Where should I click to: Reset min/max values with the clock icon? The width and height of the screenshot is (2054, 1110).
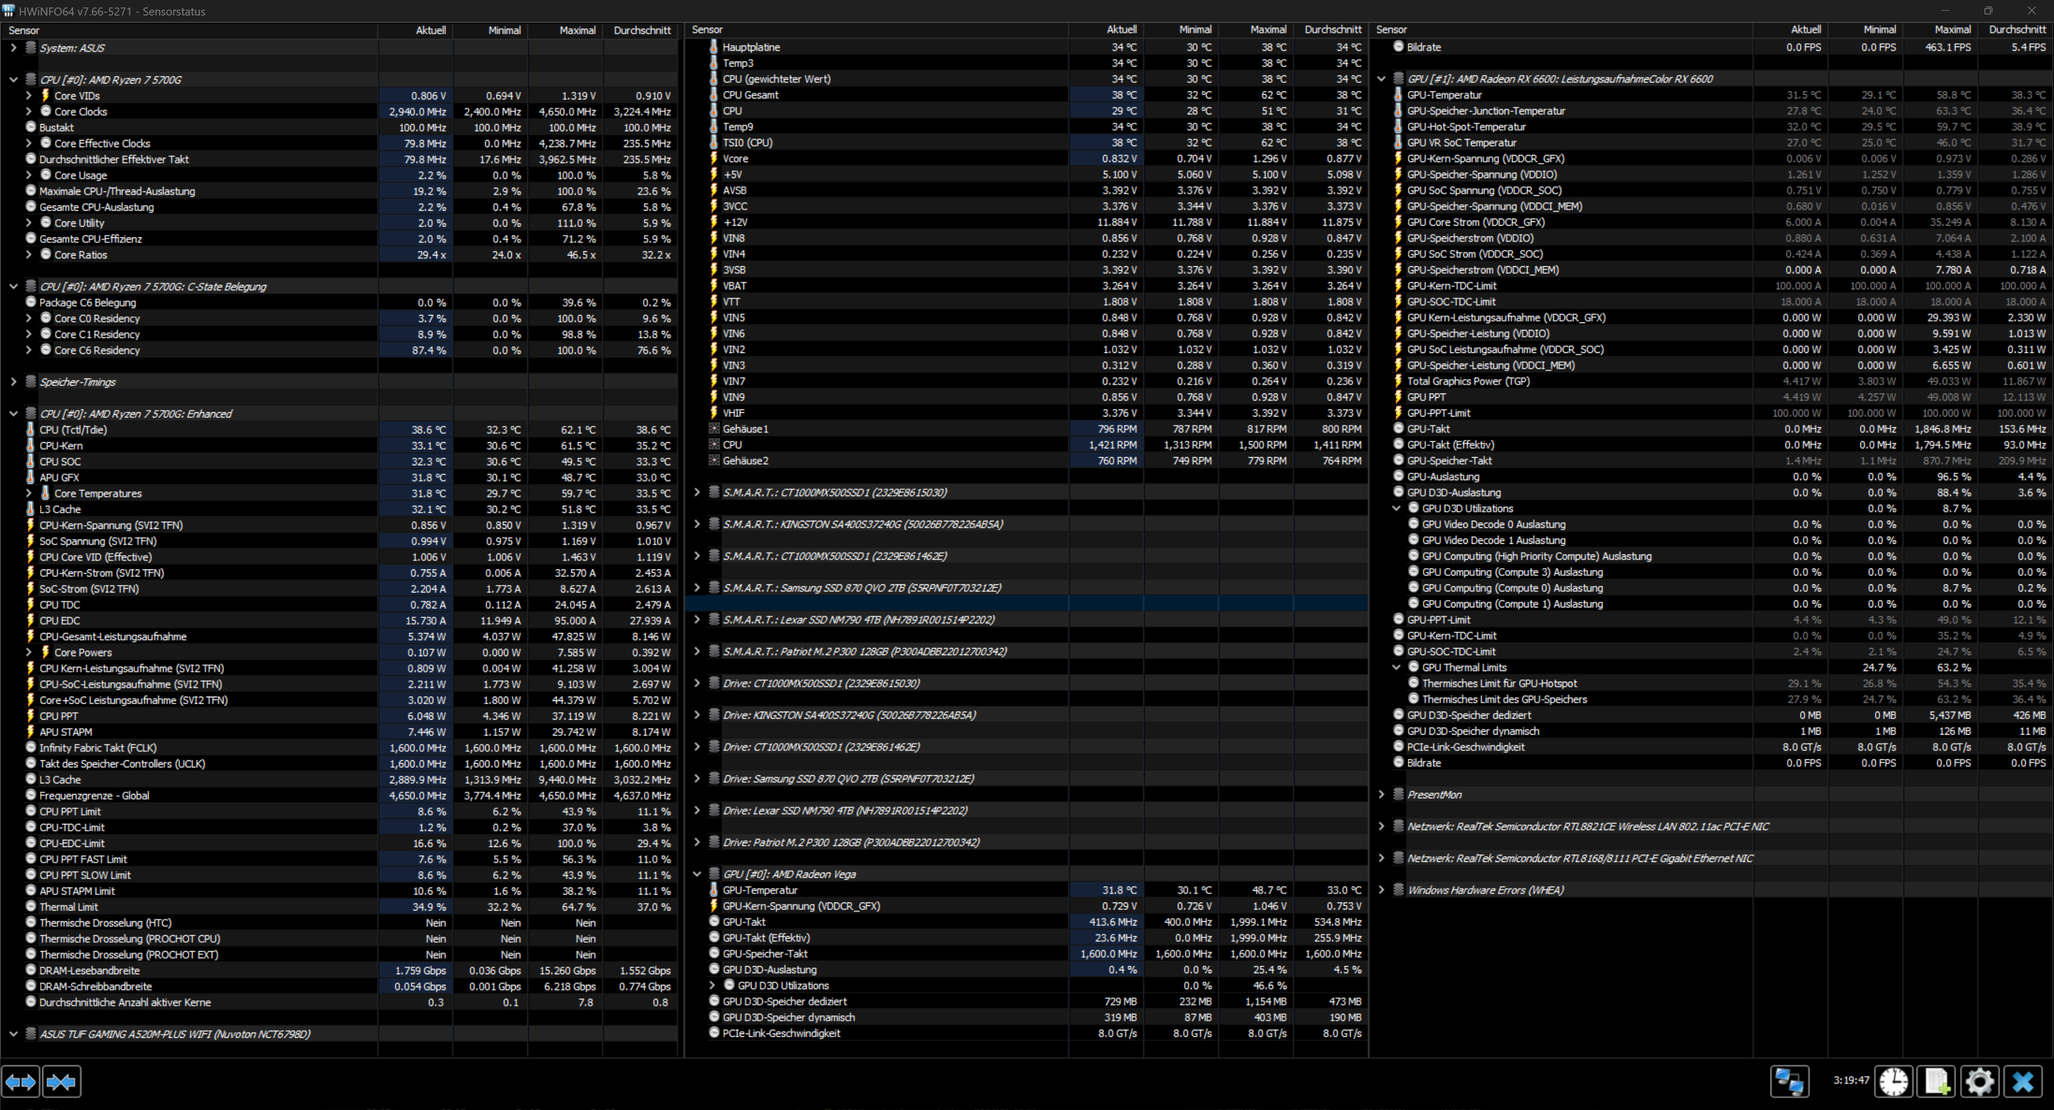(x=1895, y=1081)
